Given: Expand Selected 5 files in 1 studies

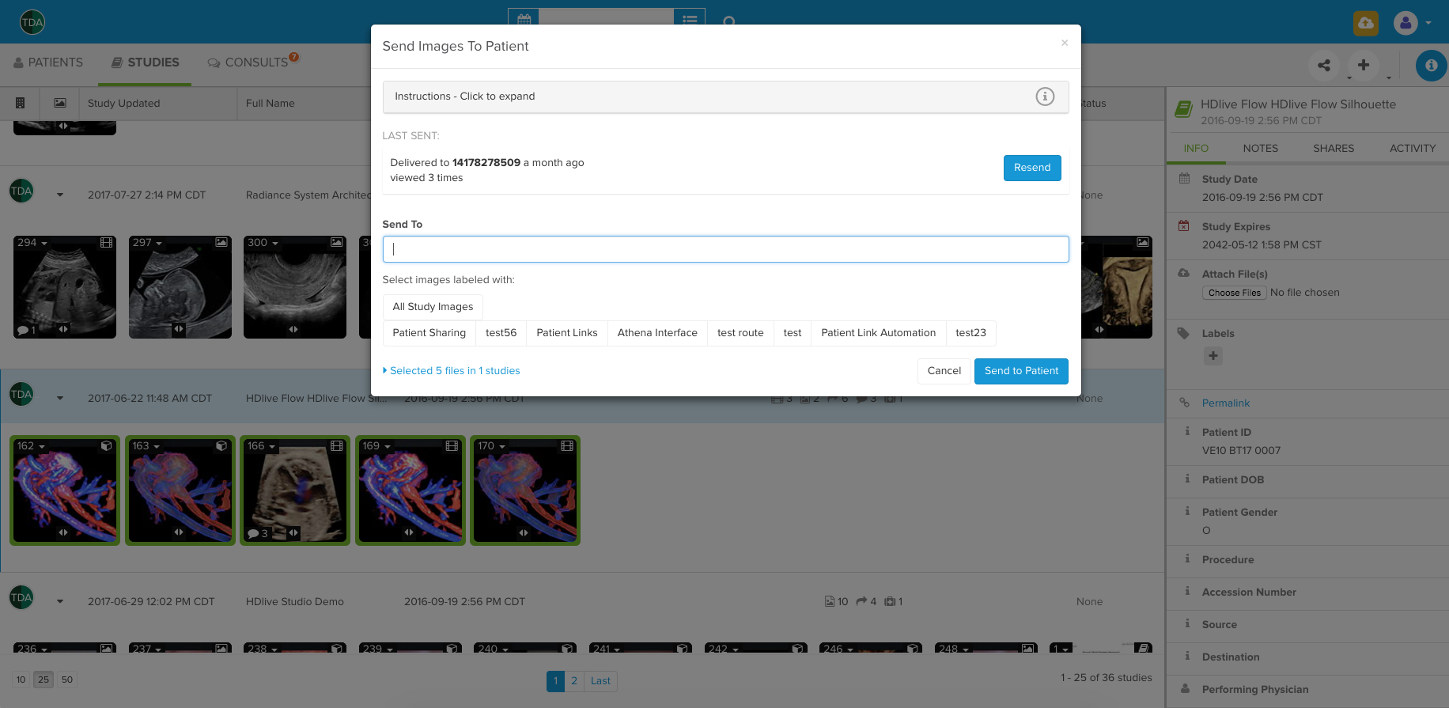Looking at the screenshot, I should [x=452, y=371].
